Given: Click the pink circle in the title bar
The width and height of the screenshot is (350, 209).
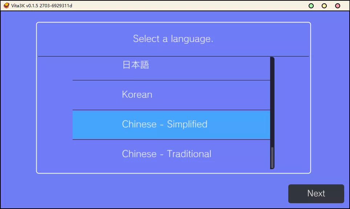Looking at the screenshot, I should coord(337,6).
